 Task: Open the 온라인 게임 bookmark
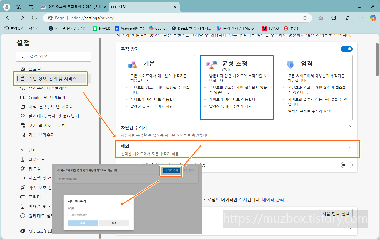236,28
